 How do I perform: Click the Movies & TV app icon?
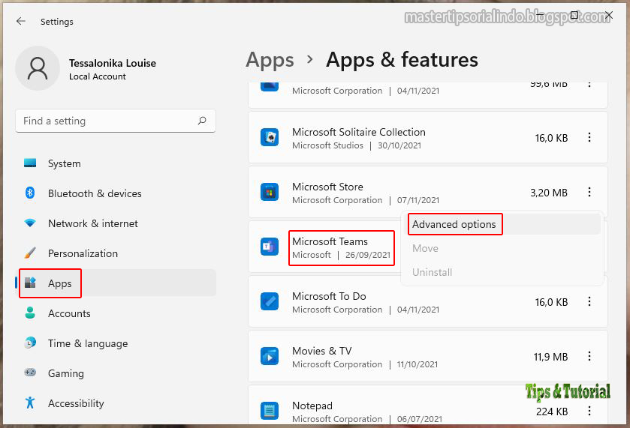click(x=270, y=356)
